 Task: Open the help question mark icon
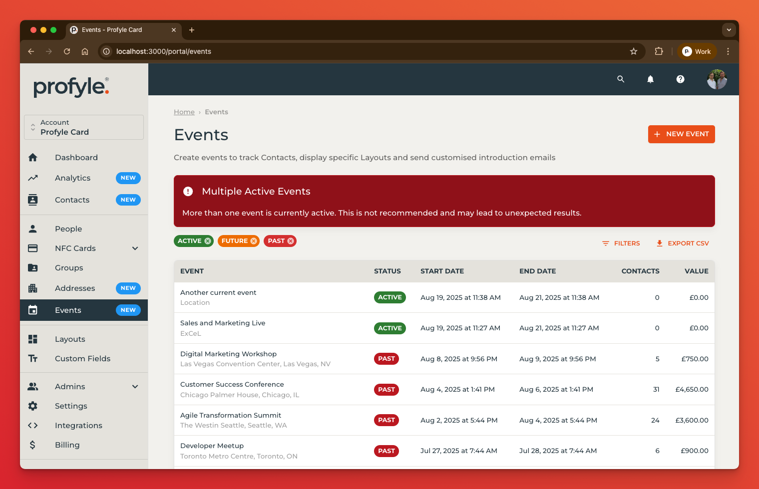[680, 79]
